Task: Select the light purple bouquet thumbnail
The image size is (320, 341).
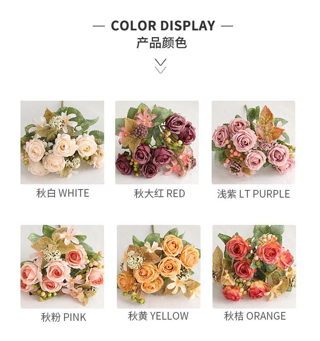Action: pyautogui.click(x=253, y=143)
